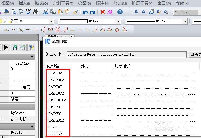Click the red X delete icon
The image size is (201, 138).
pyautogui.click(x=102, y=12)
